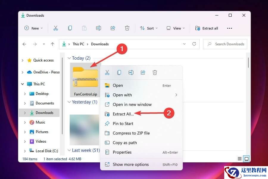The image size is (268, 179).
Task: Click the Search Downloads field
Action: click(225, 44)
